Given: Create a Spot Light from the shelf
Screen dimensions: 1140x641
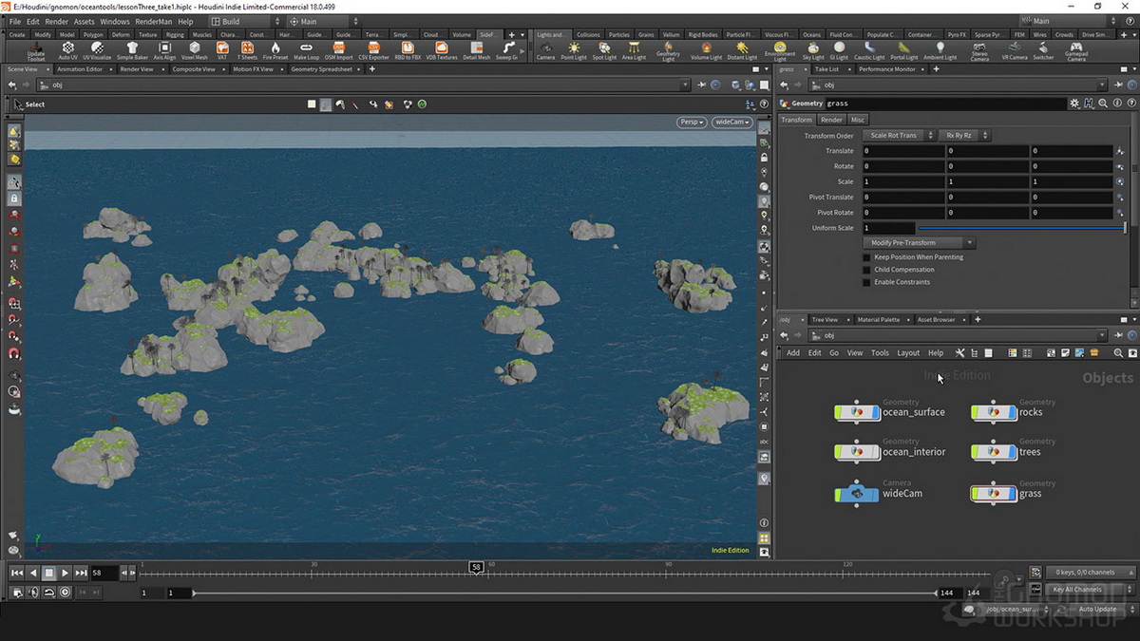Looking at the screenshot, I should (x=604, y=50).
